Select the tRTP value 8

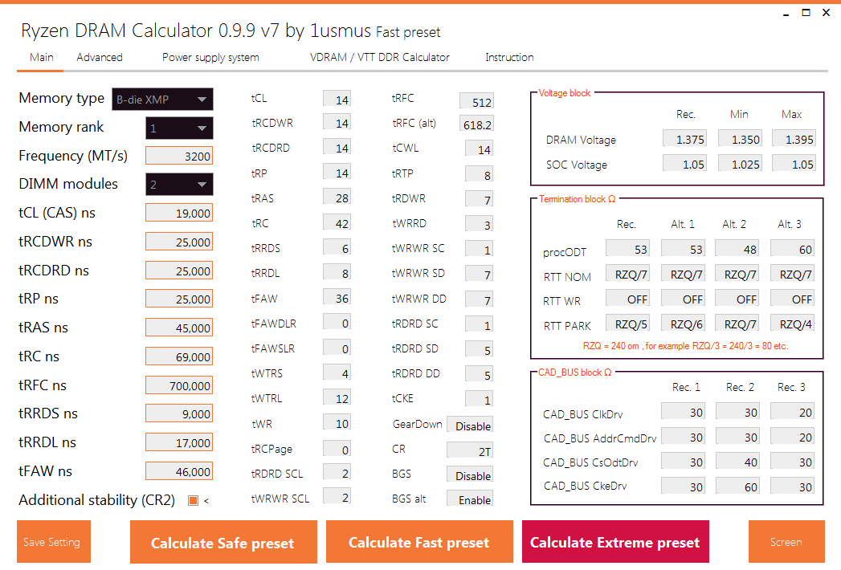[479, 174]
